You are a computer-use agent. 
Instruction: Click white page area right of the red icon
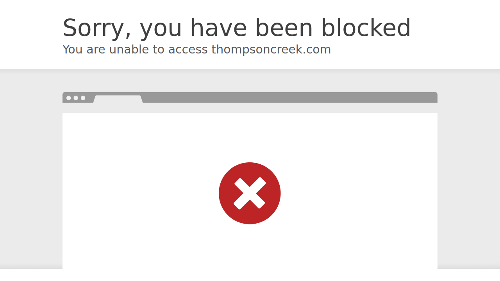[359, 193]
